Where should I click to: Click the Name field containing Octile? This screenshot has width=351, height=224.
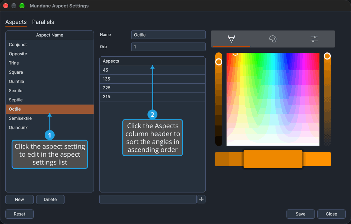[x=168, y=35]
